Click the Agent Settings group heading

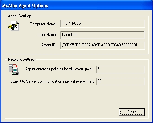pyautogui.click(x=20, y=16)
